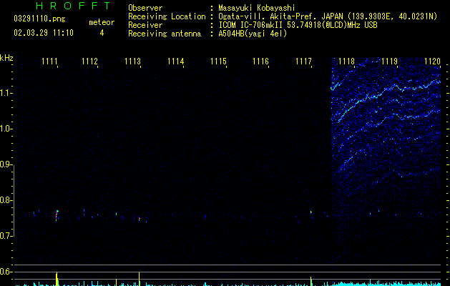Click frequency axis label 0.9
Viewport: 450px width, 286px height.
[6, 164]
